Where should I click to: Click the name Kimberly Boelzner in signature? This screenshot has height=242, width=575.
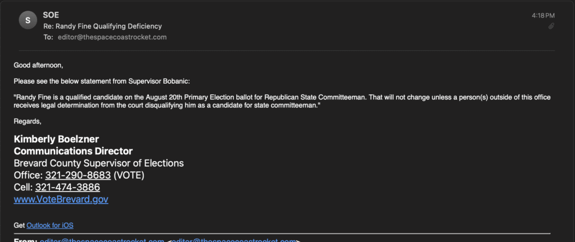click(x=57, y=139)
